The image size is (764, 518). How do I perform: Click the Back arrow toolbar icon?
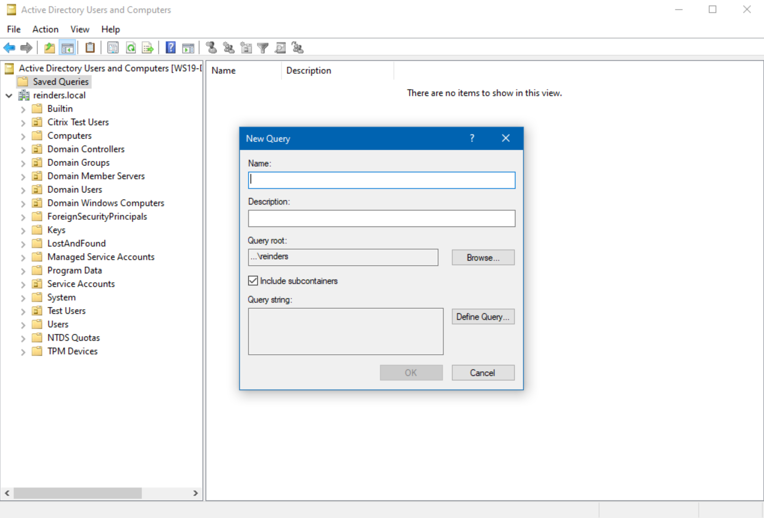coord(9,48)
